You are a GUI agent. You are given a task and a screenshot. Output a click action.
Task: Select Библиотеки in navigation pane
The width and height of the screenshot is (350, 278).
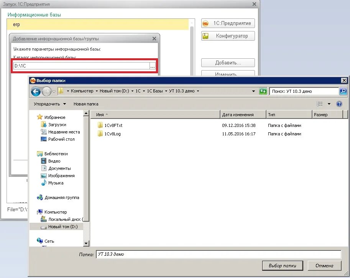[52, 154]
